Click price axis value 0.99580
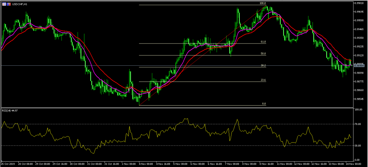The height and width of the screenshot is (167, 368). 359,20
